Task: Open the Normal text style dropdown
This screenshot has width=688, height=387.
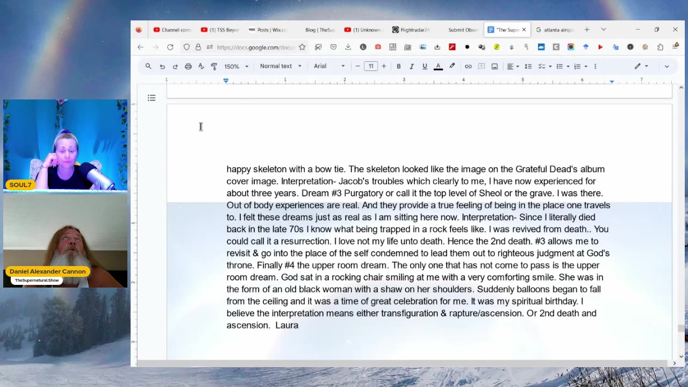Action: (x=281, y=66)
